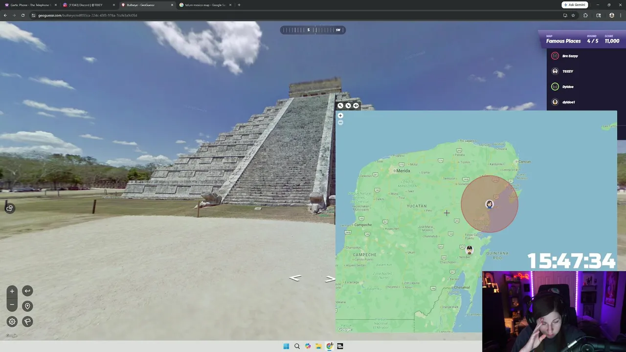Pin the guess map open
Image resolution: width=626 pixels, height=352 pixels.
coord(356,106)
